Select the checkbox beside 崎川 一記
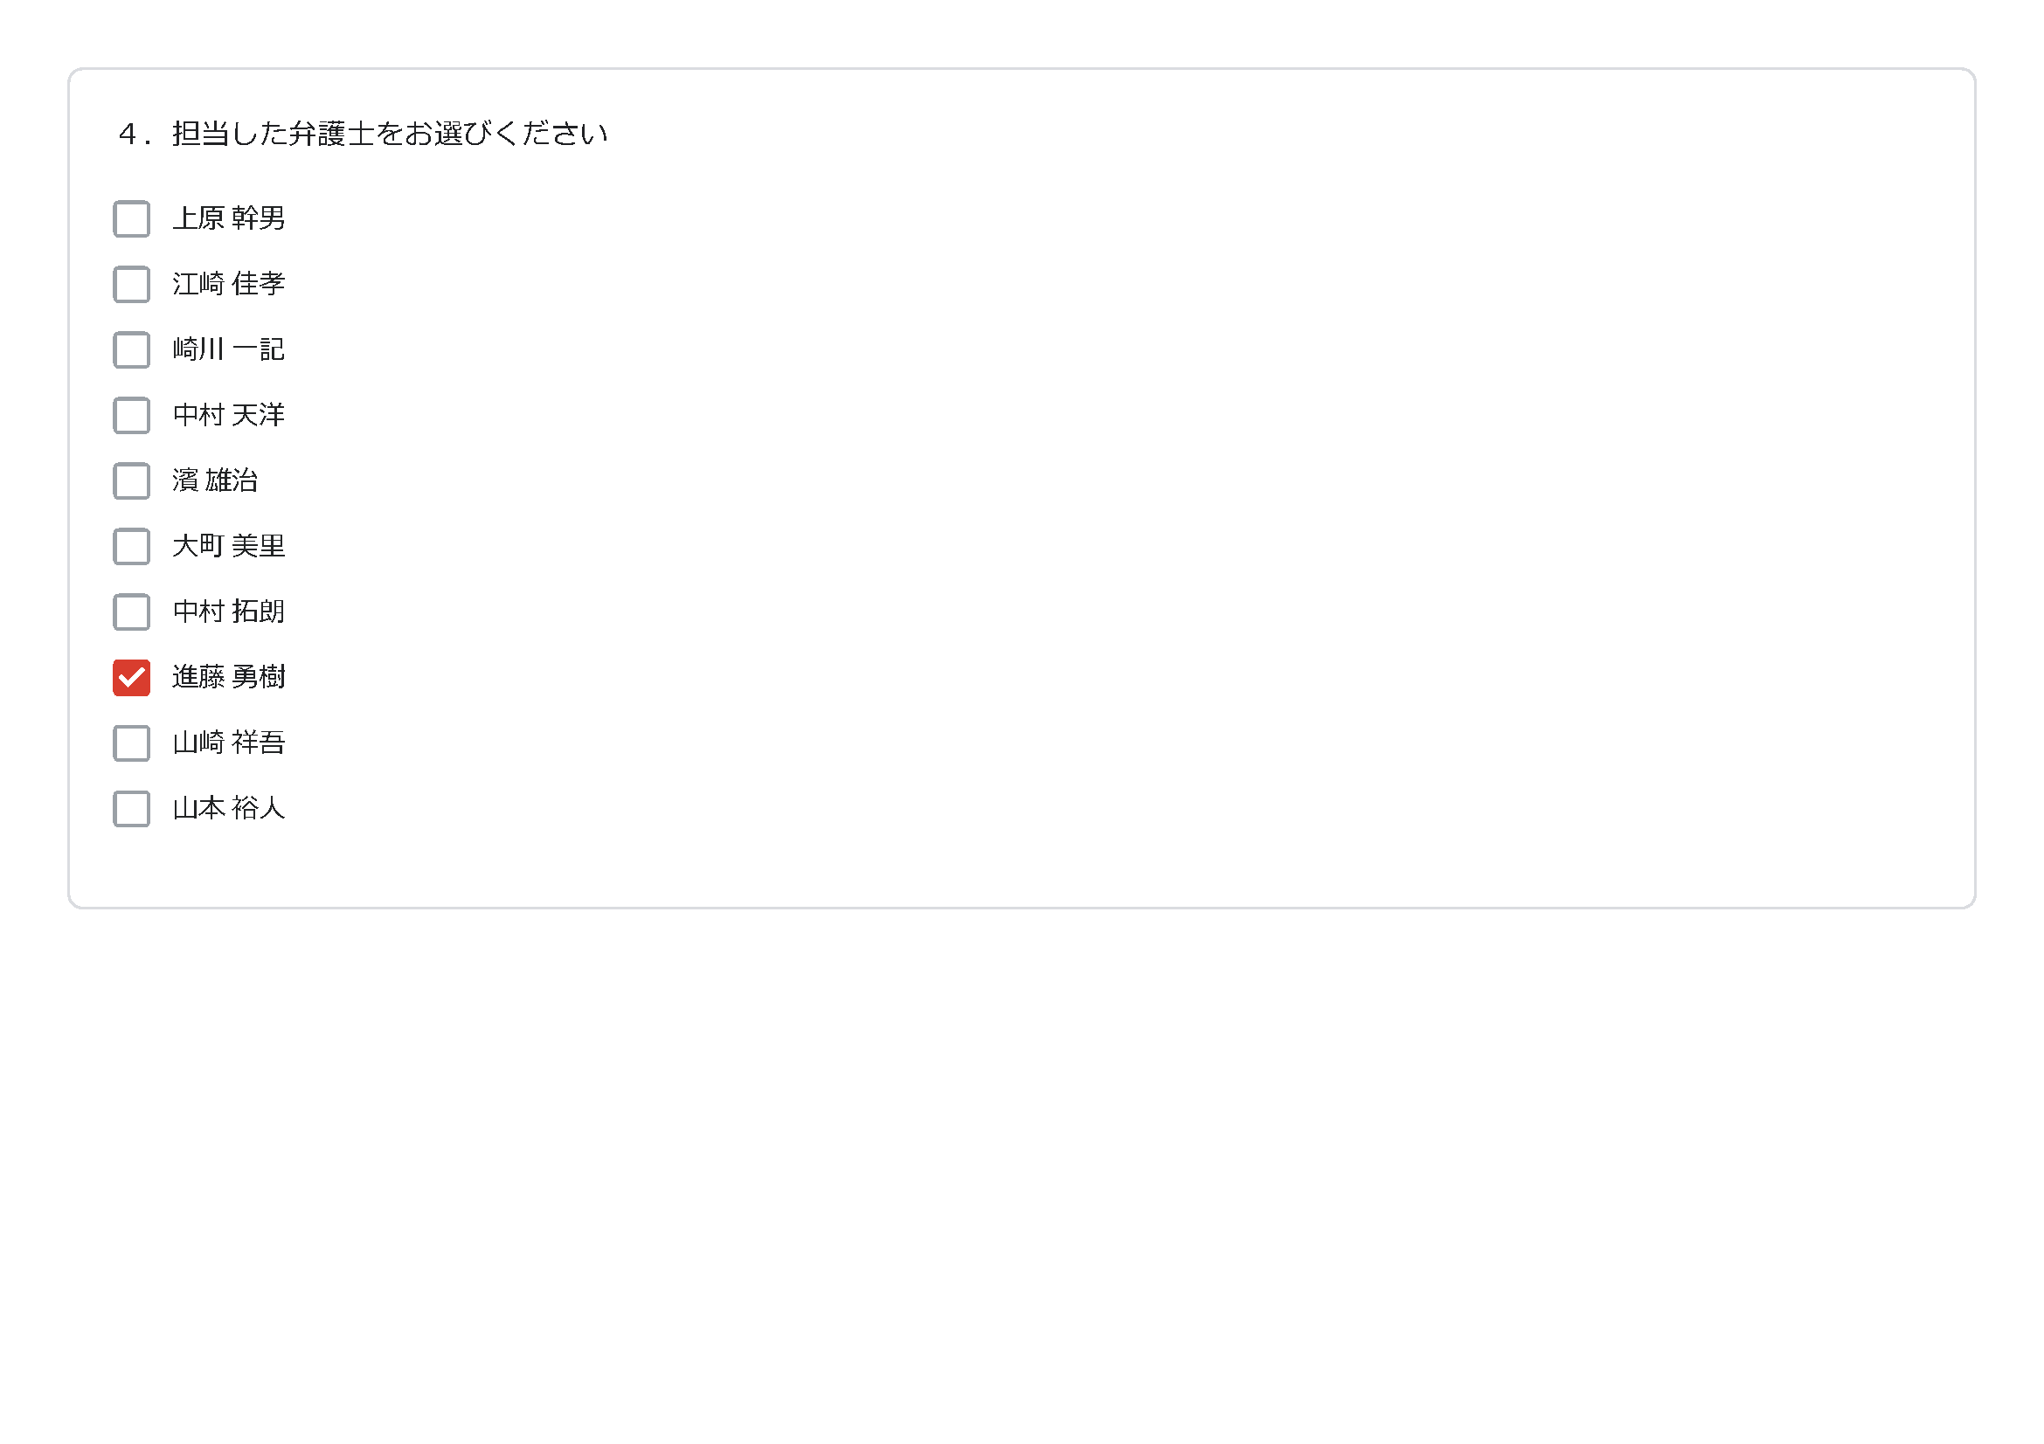This screenshot has height=1444, width=2044. 132,350
